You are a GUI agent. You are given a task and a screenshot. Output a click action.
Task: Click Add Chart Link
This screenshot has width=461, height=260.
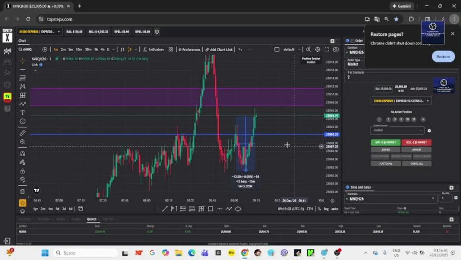tap(219, 49)
